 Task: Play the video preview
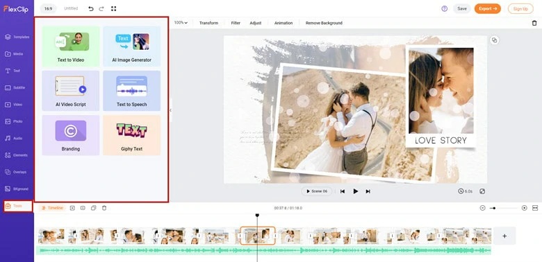pyautogui.click(x=355, y=191)
